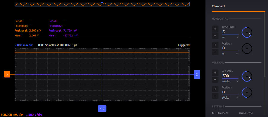Decrease Volts/Div with the minus button

click(215, 80)
